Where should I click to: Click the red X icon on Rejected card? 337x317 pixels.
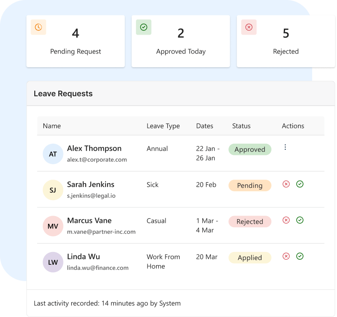(x=249, y=27)
